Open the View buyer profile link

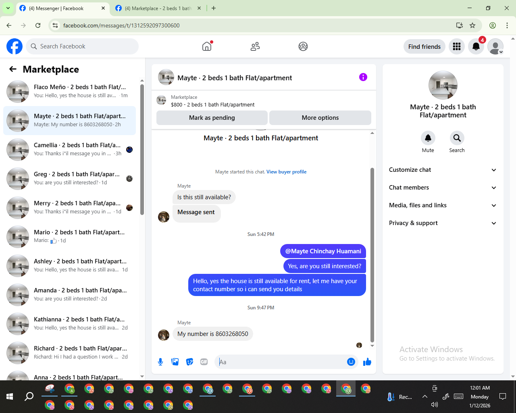(286, 172)
